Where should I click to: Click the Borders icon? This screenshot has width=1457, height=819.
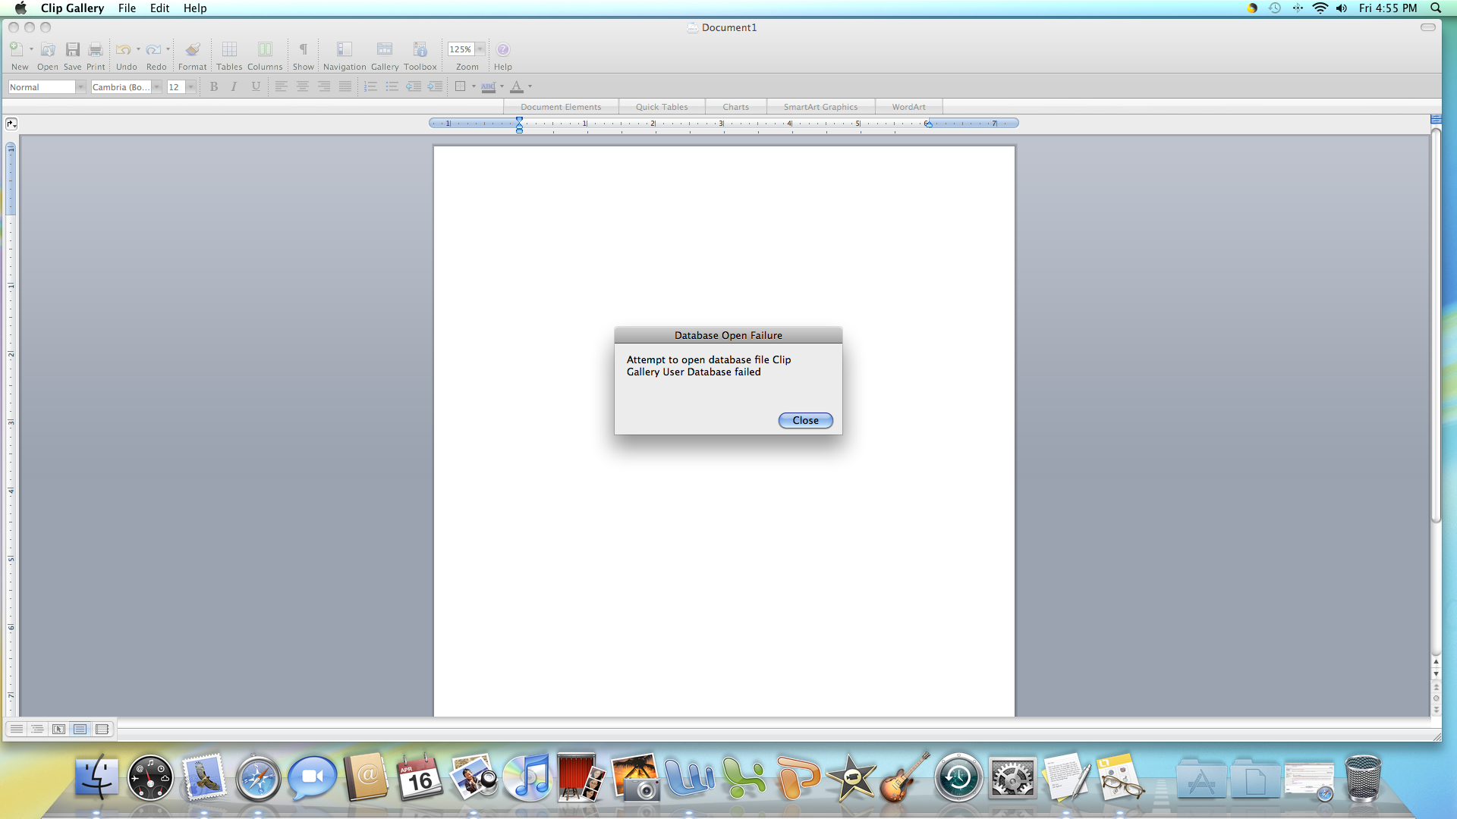click(x=460, y=86)
